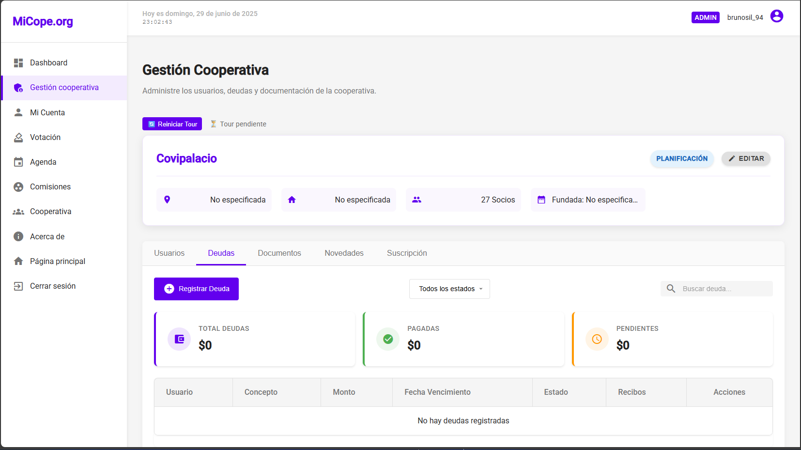This screenshot has width=801, height=450.
Task: Open the user profile avatar icon
Action: click(776, 16)
